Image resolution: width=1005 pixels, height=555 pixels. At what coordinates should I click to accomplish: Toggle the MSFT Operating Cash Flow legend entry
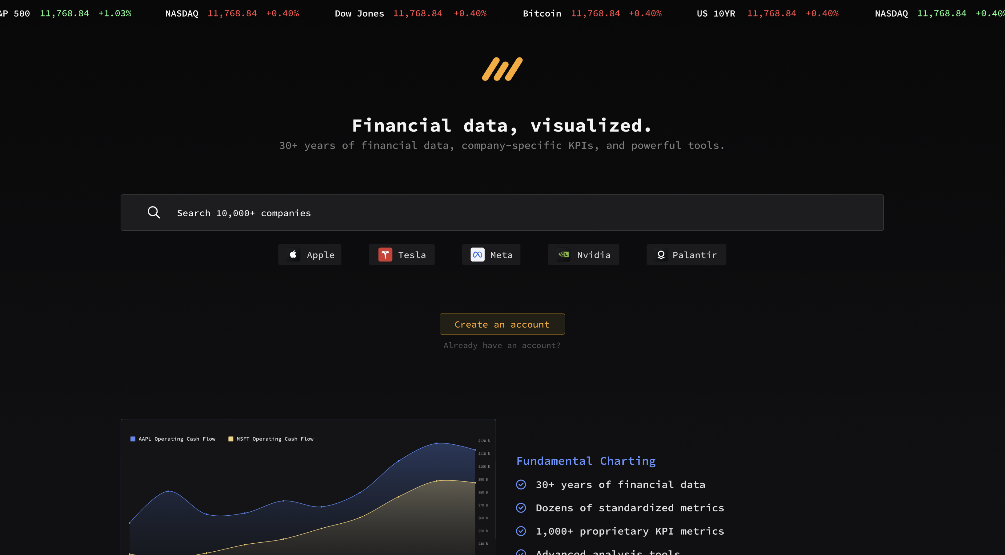click(x=271, y=439)
